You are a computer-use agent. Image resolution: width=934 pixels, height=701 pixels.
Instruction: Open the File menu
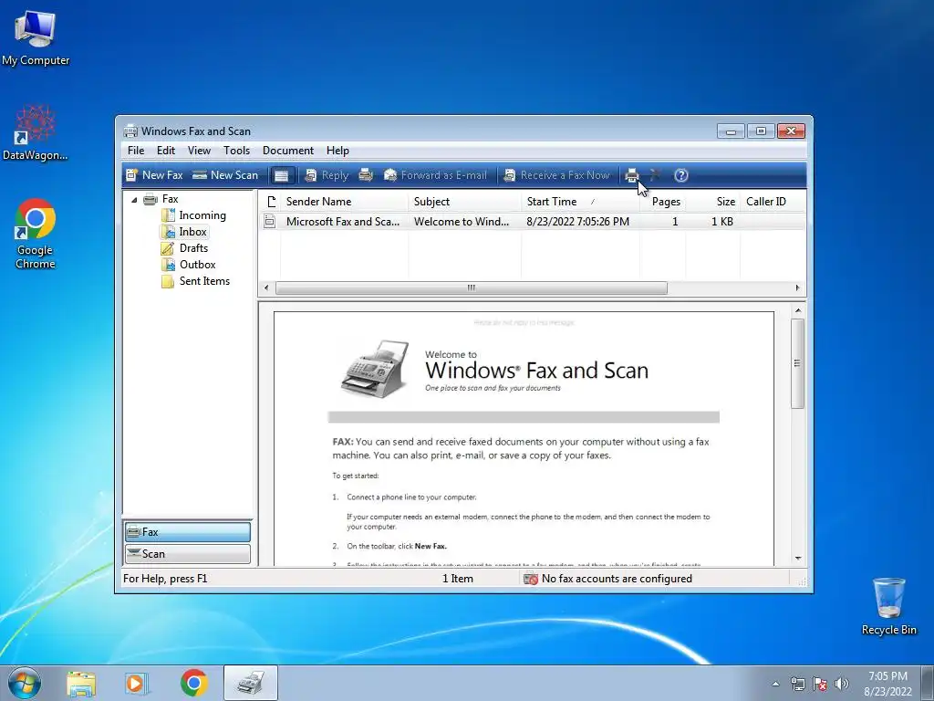click(136, 151)
